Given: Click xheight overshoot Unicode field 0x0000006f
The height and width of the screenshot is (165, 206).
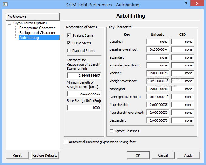Looking at the screenshot, I should click(158, 81).
